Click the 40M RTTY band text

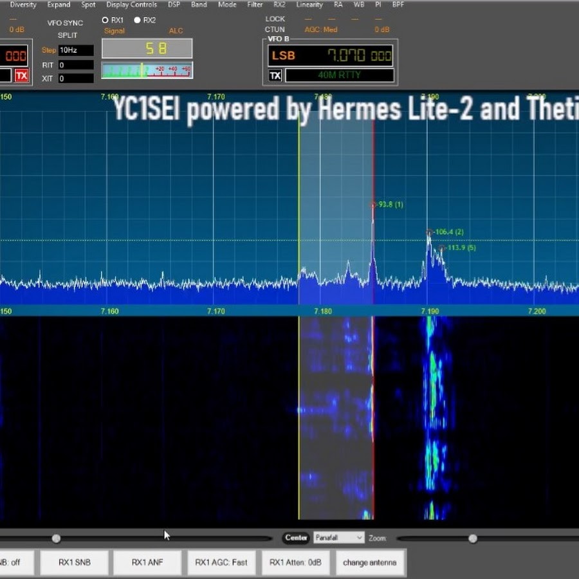(339, 75)
